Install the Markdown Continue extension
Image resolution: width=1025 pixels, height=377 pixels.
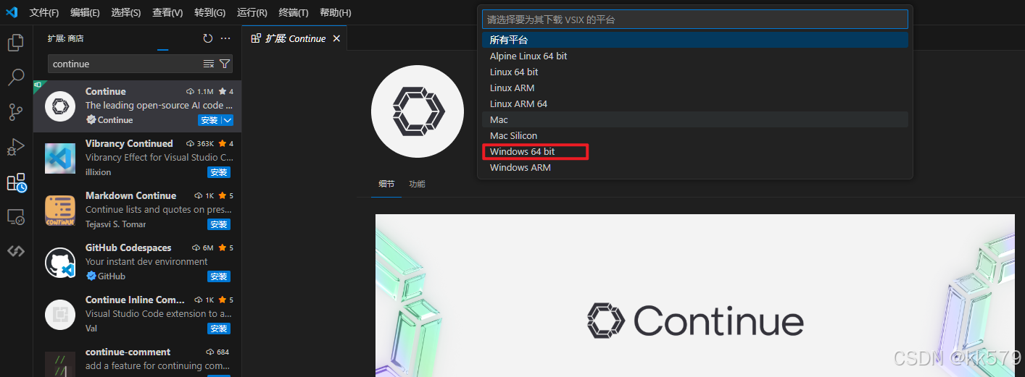pos(219,224)
